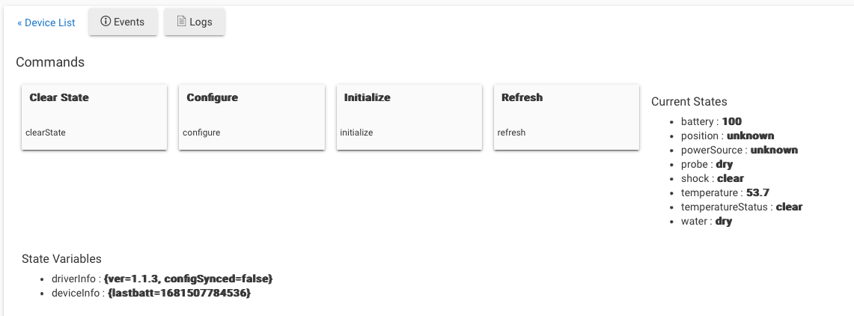Go back via the Device List link
854x316 pixels.
(46, 23)
